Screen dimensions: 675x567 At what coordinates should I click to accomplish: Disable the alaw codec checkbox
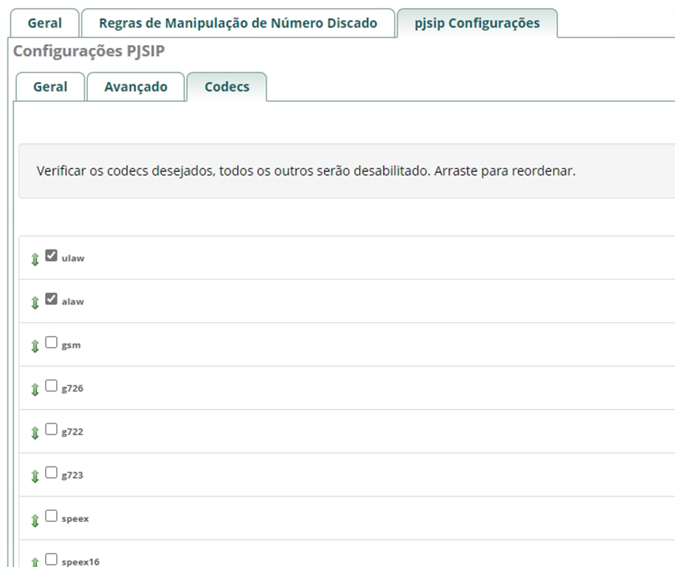(x=51, y=299)
